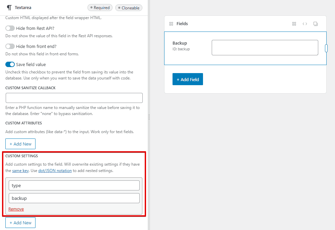Enable Hide from front end
Image resolution: width=335 pixels, height=230 pixels.
point(10,46)
